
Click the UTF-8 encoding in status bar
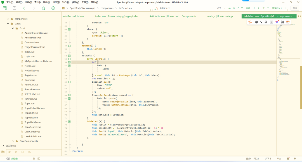click(268, 159)
